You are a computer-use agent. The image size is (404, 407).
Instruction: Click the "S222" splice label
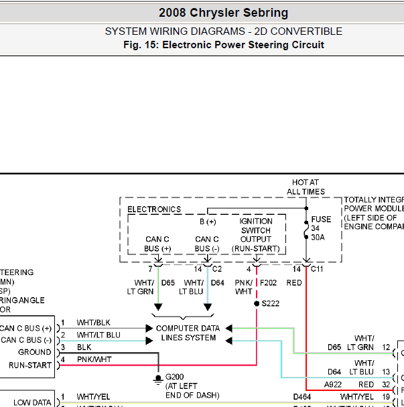pos(271,303)
